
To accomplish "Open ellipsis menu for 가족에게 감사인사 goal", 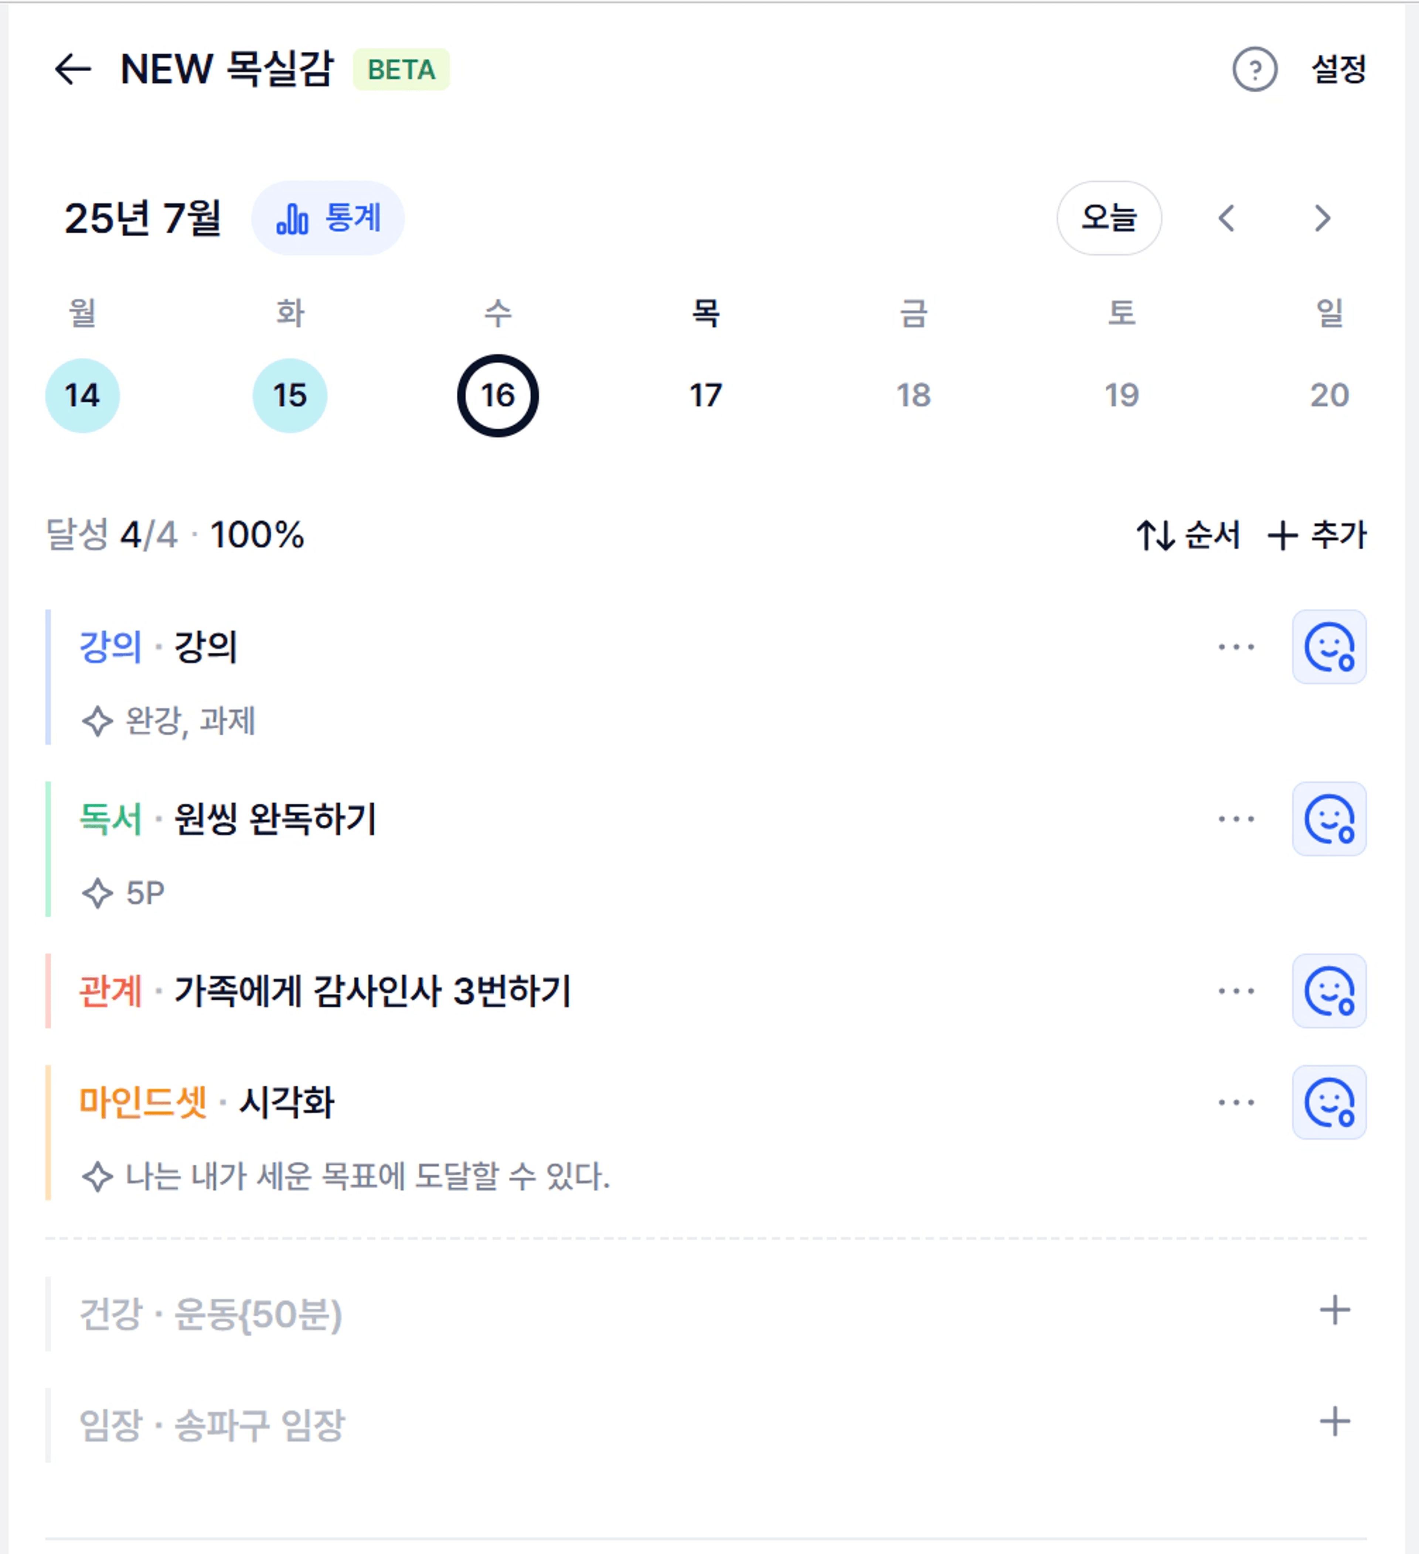I will (1236, 991).
